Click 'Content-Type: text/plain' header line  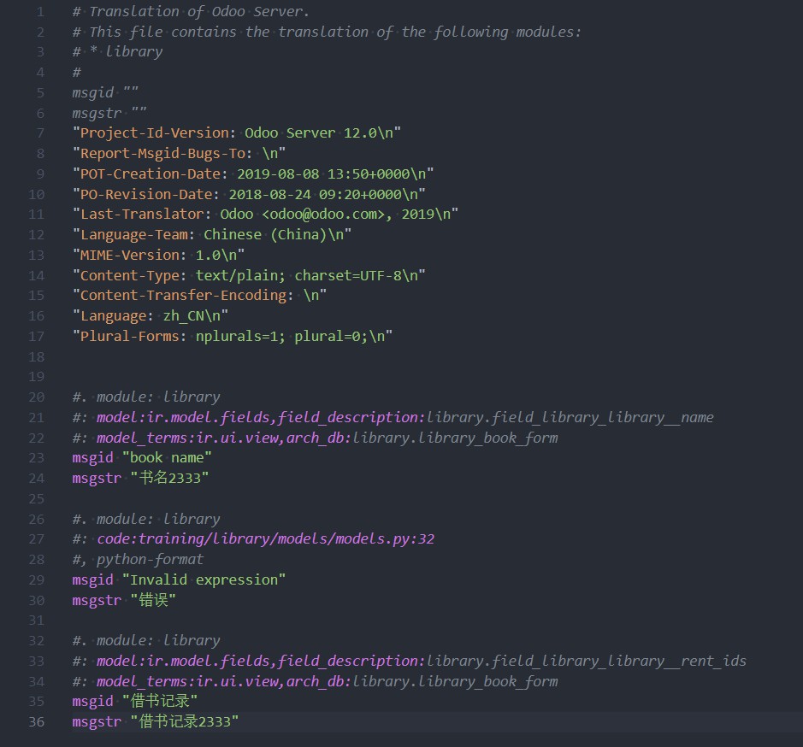(249, 275)
